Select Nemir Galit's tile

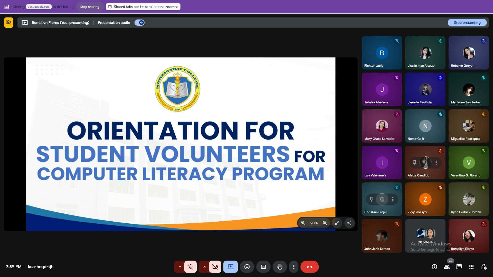tap(425, 126)
